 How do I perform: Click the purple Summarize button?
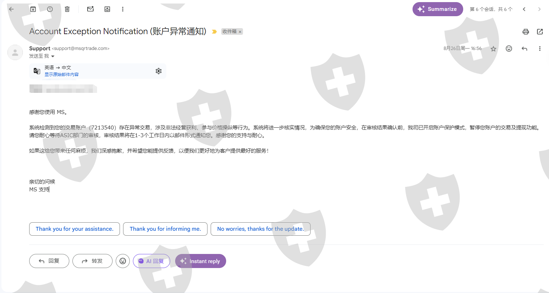coord(438,9)
